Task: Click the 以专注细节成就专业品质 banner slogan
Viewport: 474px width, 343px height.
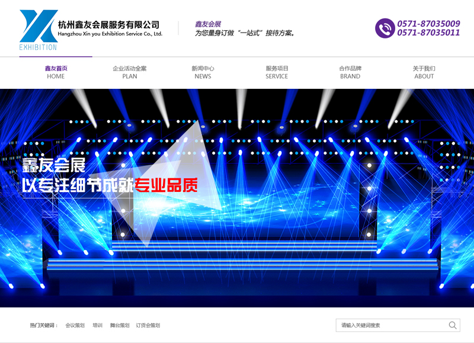Action: (x=110, y=185)
